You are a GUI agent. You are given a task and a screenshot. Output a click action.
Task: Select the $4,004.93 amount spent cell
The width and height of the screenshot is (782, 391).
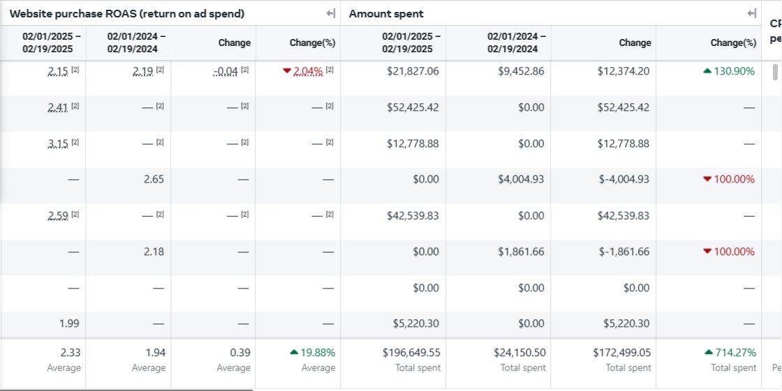coord(521,179)
